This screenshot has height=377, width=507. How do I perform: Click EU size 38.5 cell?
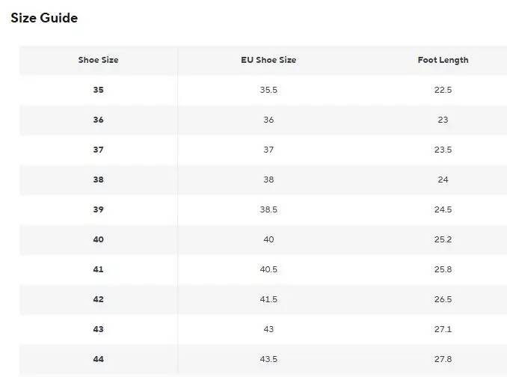[x=268, y=209]
